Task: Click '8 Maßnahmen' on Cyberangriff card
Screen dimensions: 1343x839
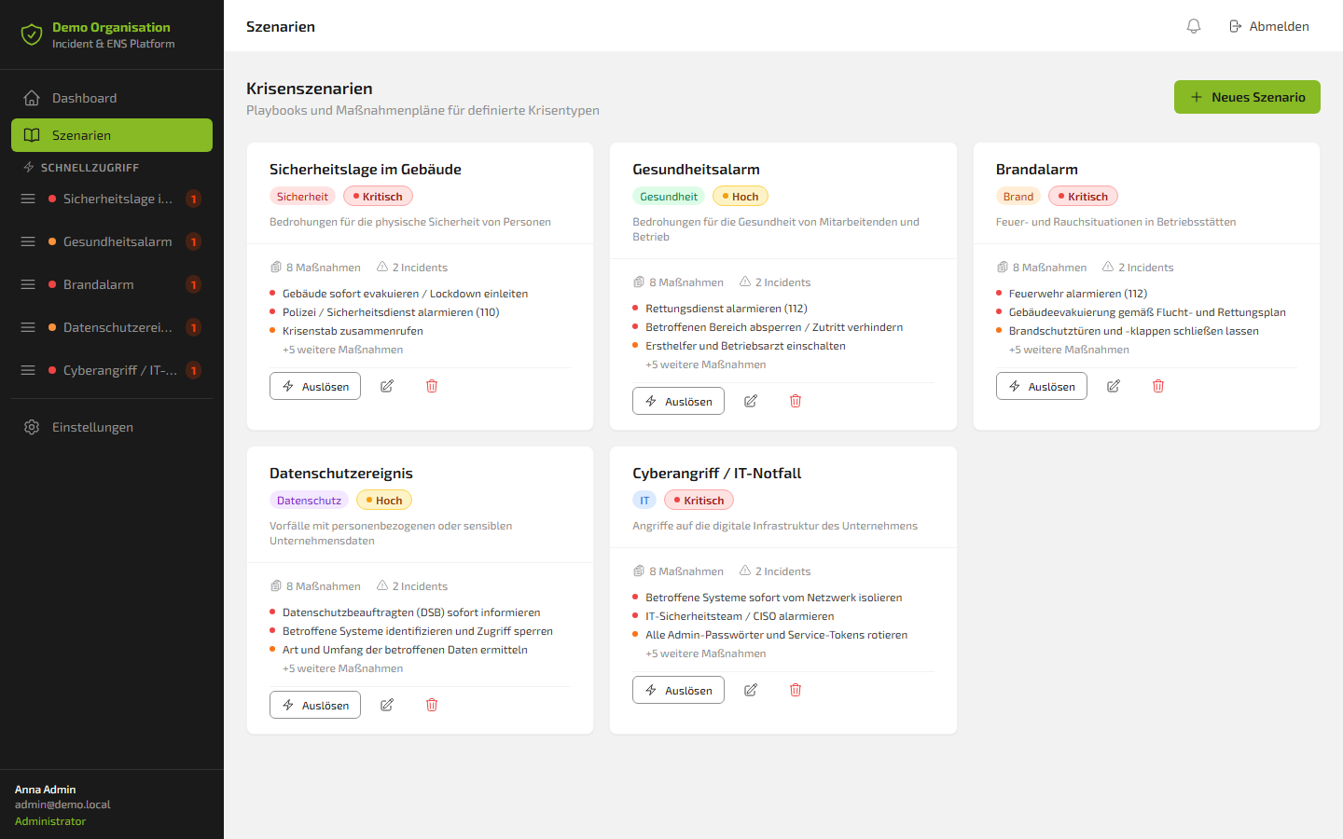Action: tap(678, 571)
